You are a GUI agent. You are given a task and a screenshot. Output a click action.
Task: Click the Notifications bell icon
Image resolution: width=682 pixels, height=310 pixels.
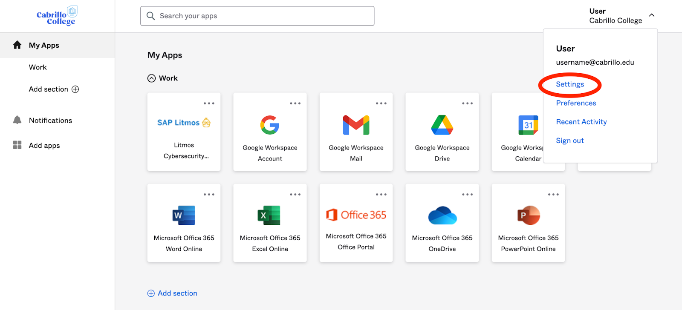pyautogui.click(x=17, y=120)
